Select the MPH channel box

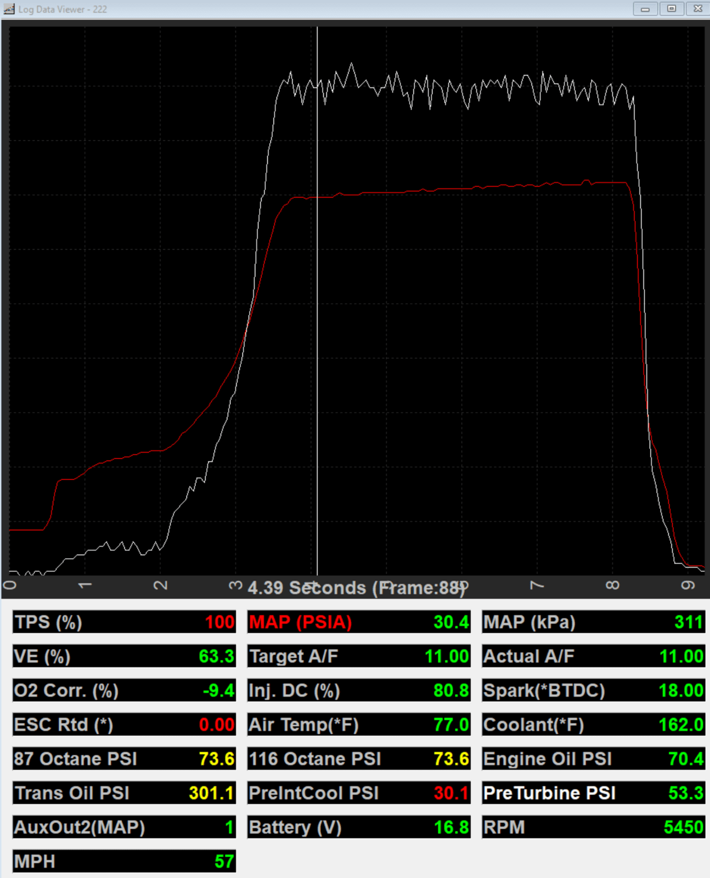[x=125, y=862]
